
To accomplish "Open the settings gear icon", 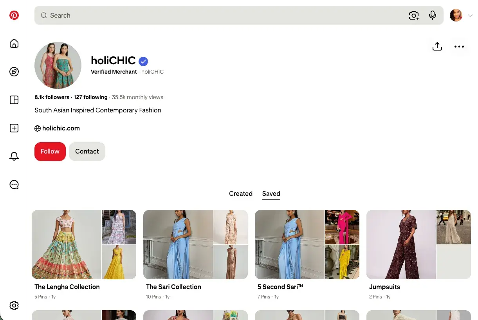I will [14, 306].
